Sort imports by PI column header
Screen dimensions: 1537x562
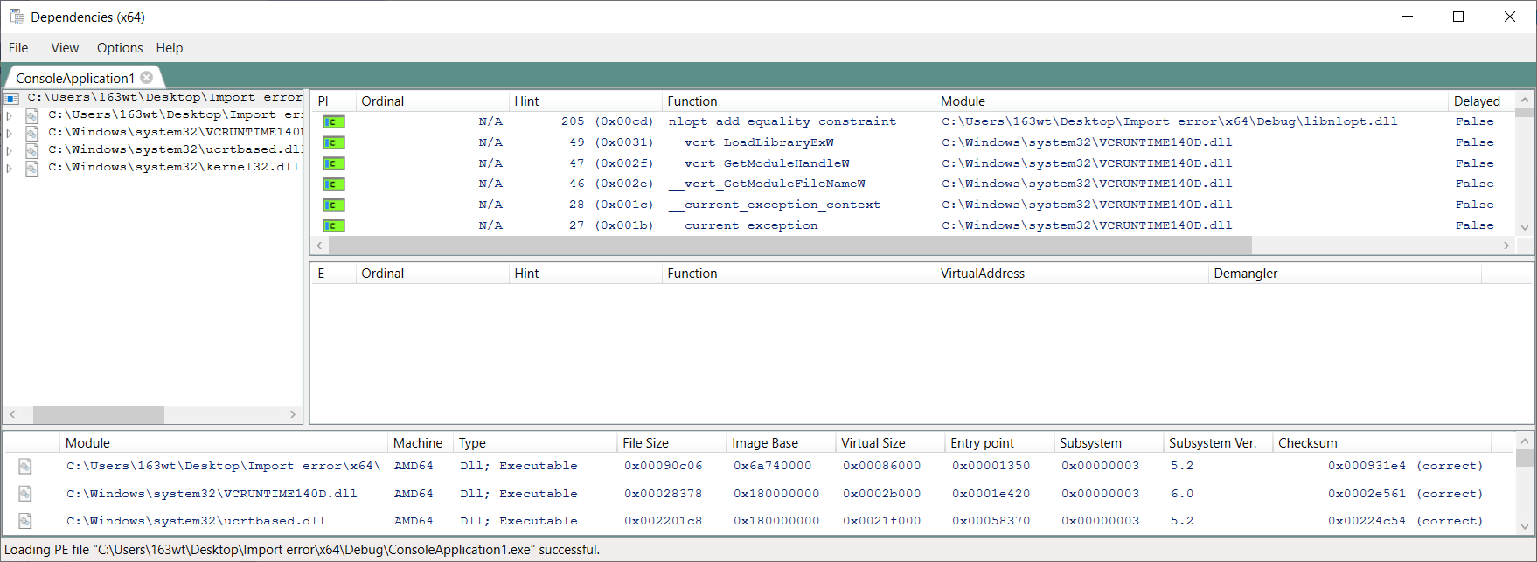pos(333,101)
